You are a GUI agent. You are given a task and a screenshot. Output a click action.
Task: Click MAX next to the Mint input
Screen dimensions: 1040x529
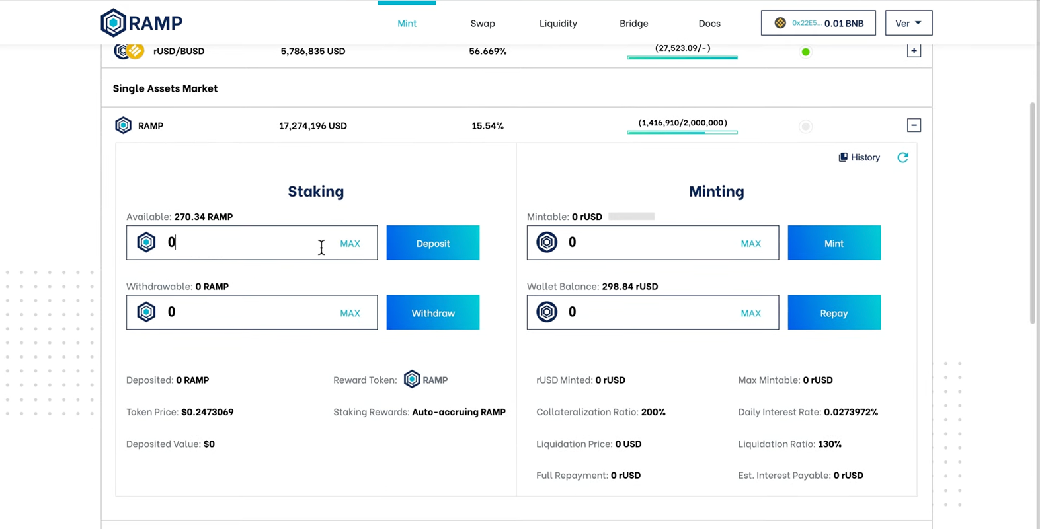tap(750, 243)
